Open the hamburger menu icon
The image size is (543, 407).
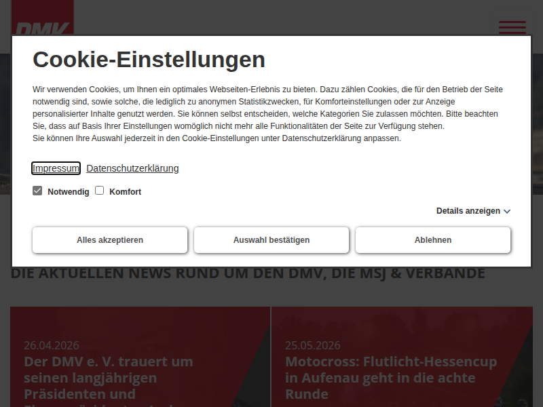512,28
